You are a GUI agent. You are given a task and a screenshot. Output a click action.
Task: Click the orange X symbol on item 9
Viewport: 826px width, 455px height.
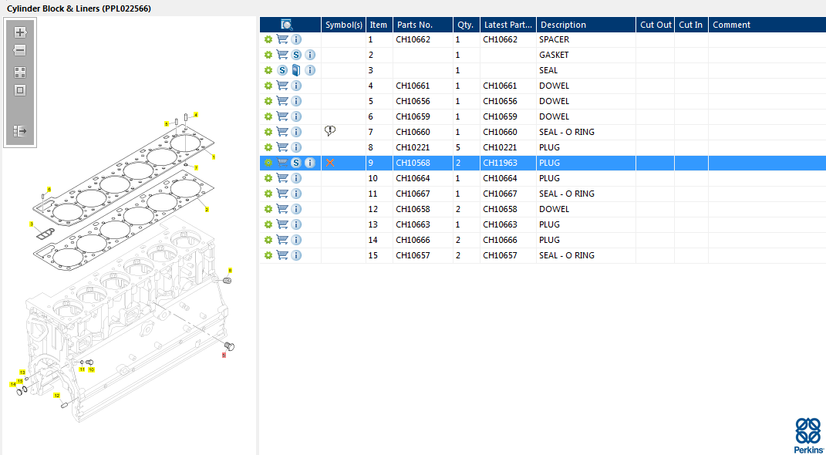click(330, 163)
